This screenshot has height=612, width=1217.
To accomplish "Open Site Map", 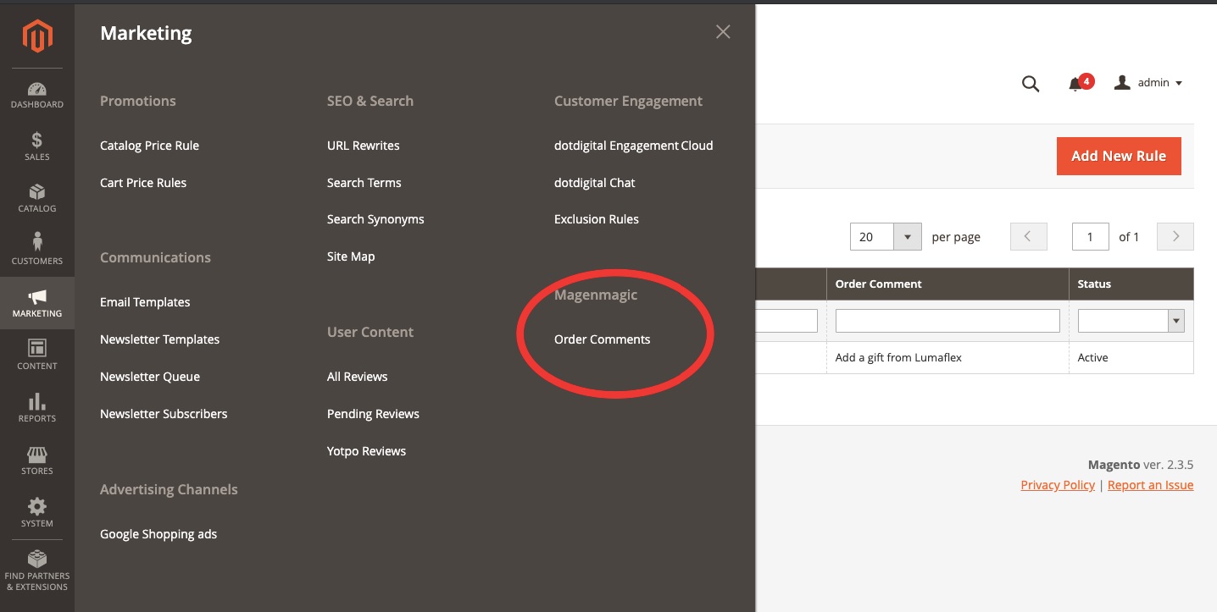I will point(351,256).
